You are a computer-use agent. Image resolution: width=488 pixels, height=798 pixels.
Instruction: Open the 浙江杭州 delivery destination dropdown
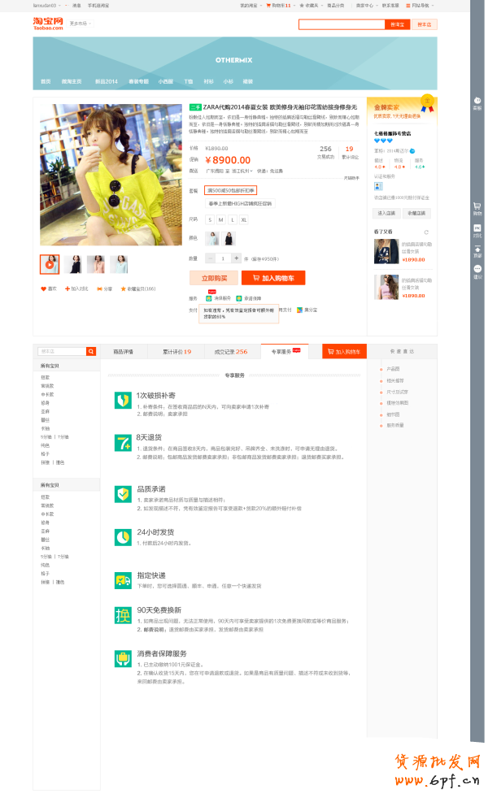[242, 171]
